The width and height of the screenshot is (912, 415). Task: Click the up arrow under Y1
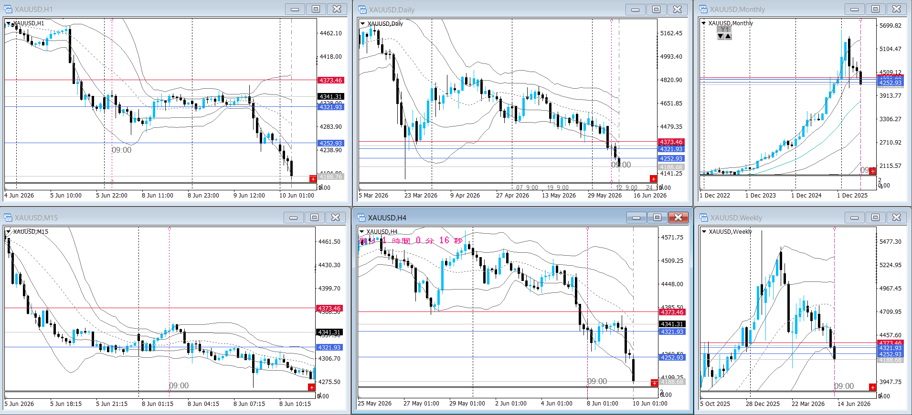click(x=728, y=36)
